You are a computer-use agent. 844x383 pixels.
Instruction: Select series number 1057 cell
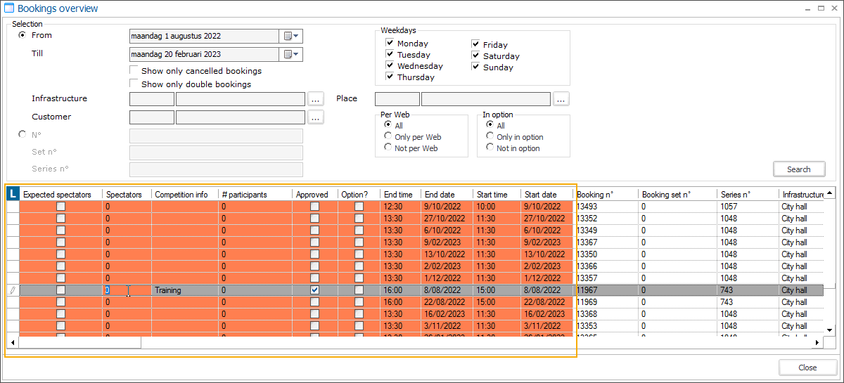click(748, 207)
